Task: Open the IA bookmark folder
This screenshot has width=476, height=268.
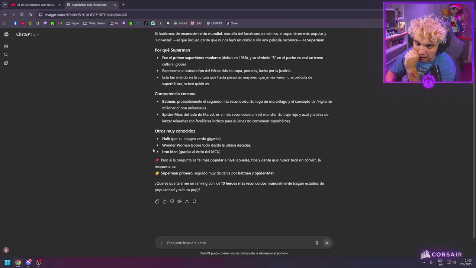Action: click(114, 23)
